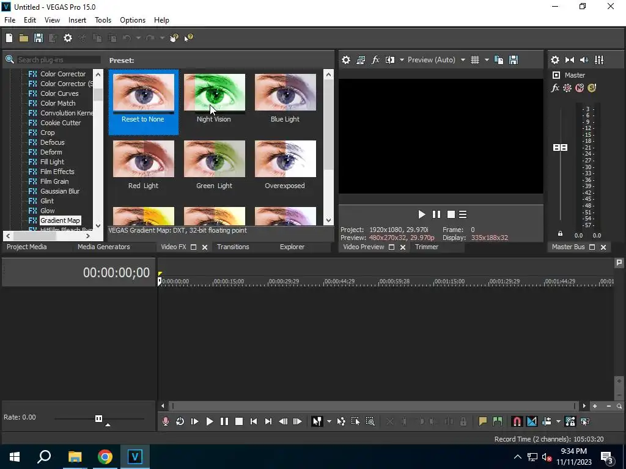Open the Normal Edit Tool dropdown arrow
The width and height of the screenshot is (626, 469).
coord(329,421)
